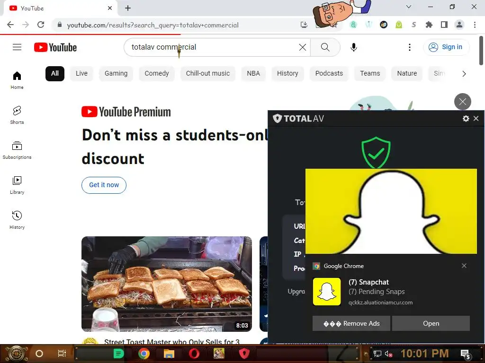Open TotalAV settings gear
The width and height of the screenshot is (485, 363).
click(466, 119)
